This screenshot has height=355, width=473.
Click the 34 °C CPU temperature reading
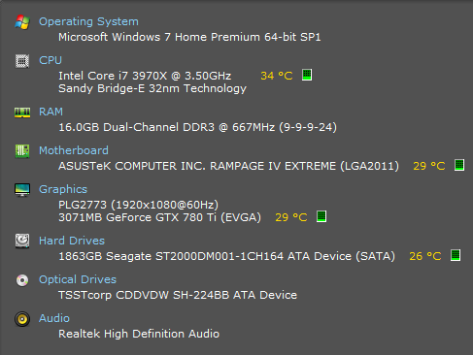tap(277, 76)
